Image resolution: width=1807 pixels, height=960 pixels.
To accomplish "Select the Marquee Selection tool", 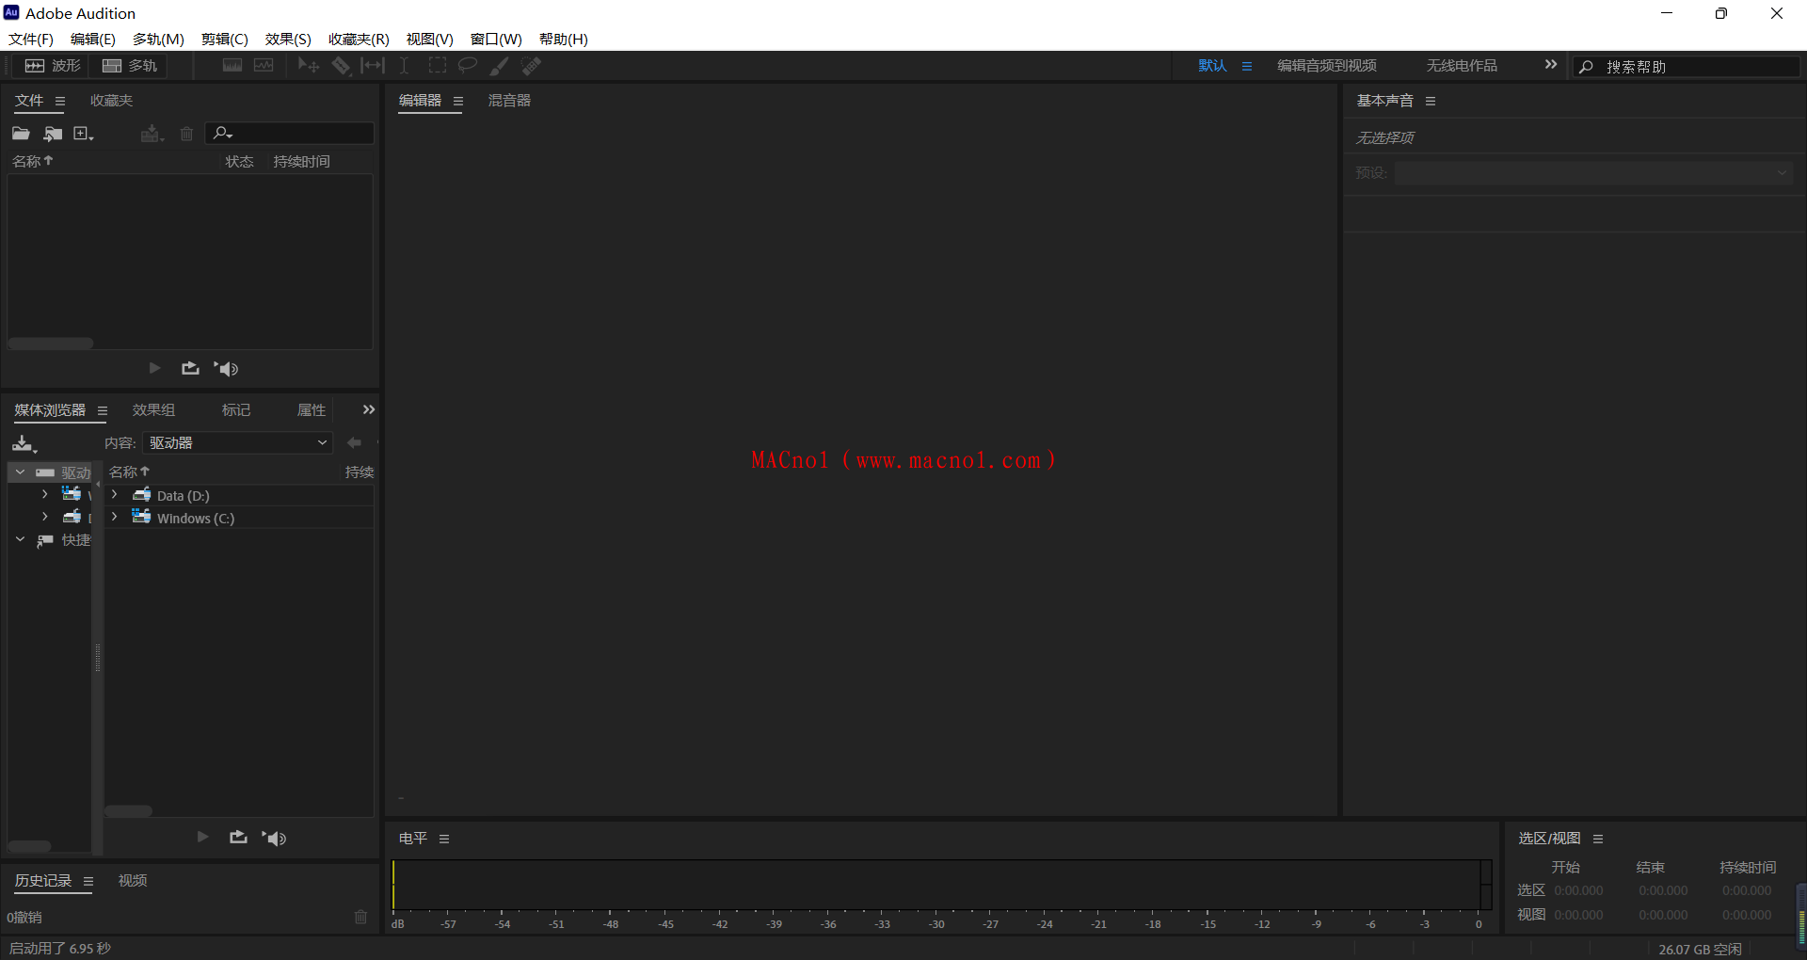I will [437, 65].
